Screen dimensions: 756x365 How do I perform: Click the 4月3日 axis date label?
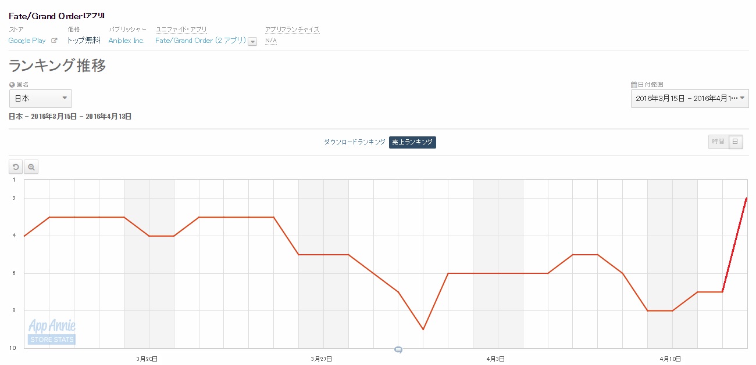point(496,359)
